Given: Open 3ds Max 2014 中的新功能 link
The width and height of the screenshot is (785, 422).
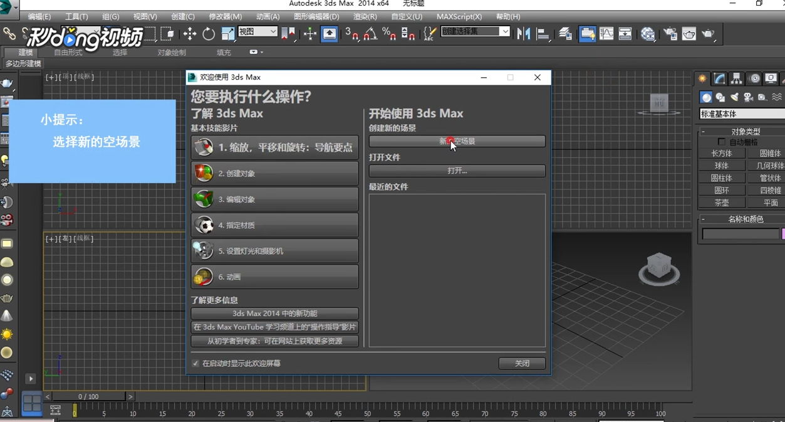Looking at the screenshot, I should click(x=275, y=313).
